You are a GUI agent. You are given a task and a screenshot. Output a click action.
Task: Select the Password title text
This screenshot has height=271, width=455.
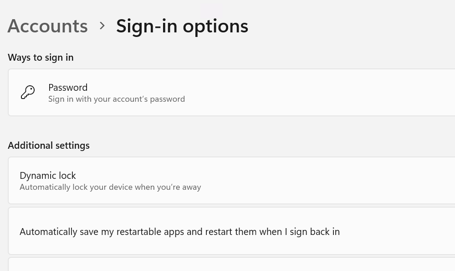point(68,88)
